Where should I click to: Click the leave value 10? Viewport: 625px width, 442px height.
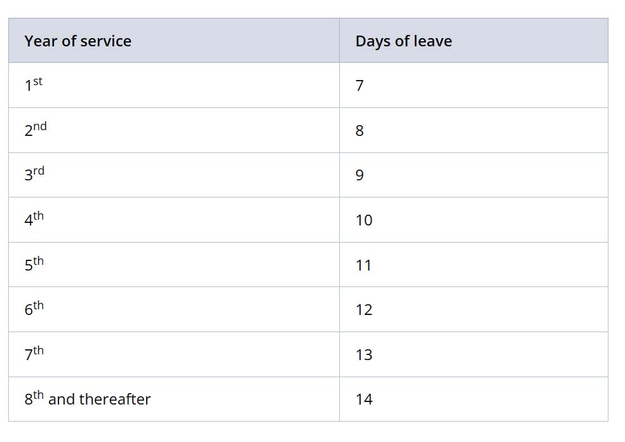click(x=364, y=220)
